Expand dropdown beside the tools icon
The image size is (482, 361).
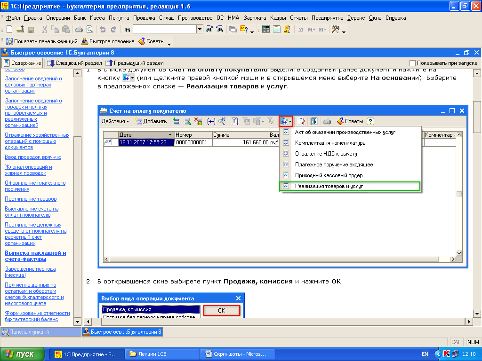344,31
